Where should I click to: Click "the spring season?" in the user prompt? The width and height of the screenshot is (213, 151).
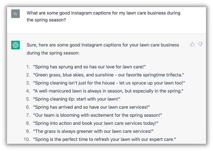46,20
